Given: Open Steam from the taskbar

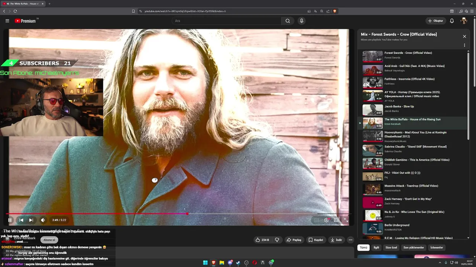Looking at the screenshot, I should click(238, 263).
